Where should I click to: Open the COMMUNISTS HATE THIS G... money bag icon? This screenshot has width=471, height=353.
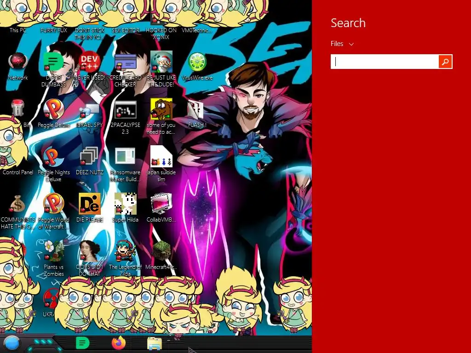tap(18, 204)
